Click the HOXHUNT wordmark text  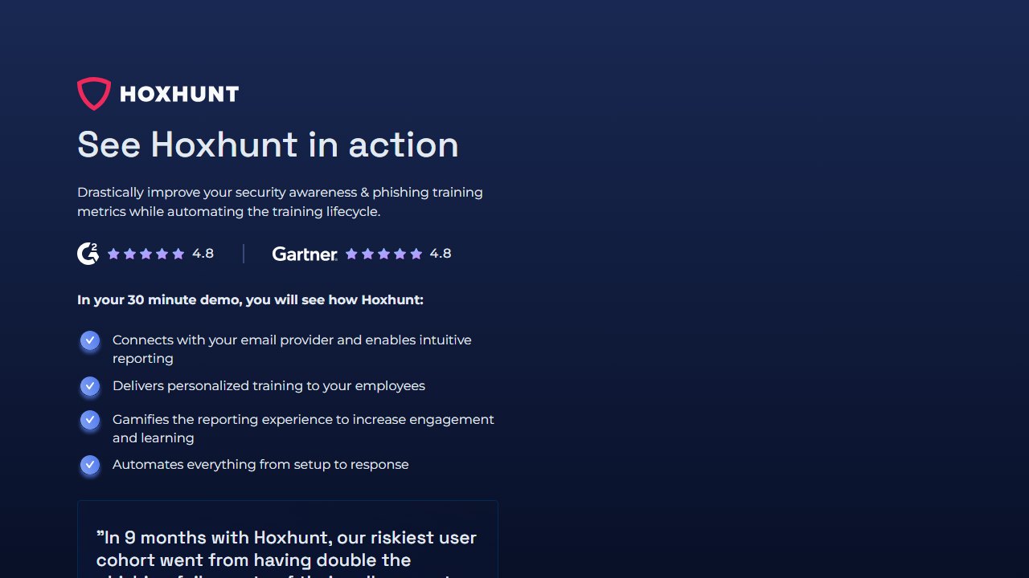point(179,94)
